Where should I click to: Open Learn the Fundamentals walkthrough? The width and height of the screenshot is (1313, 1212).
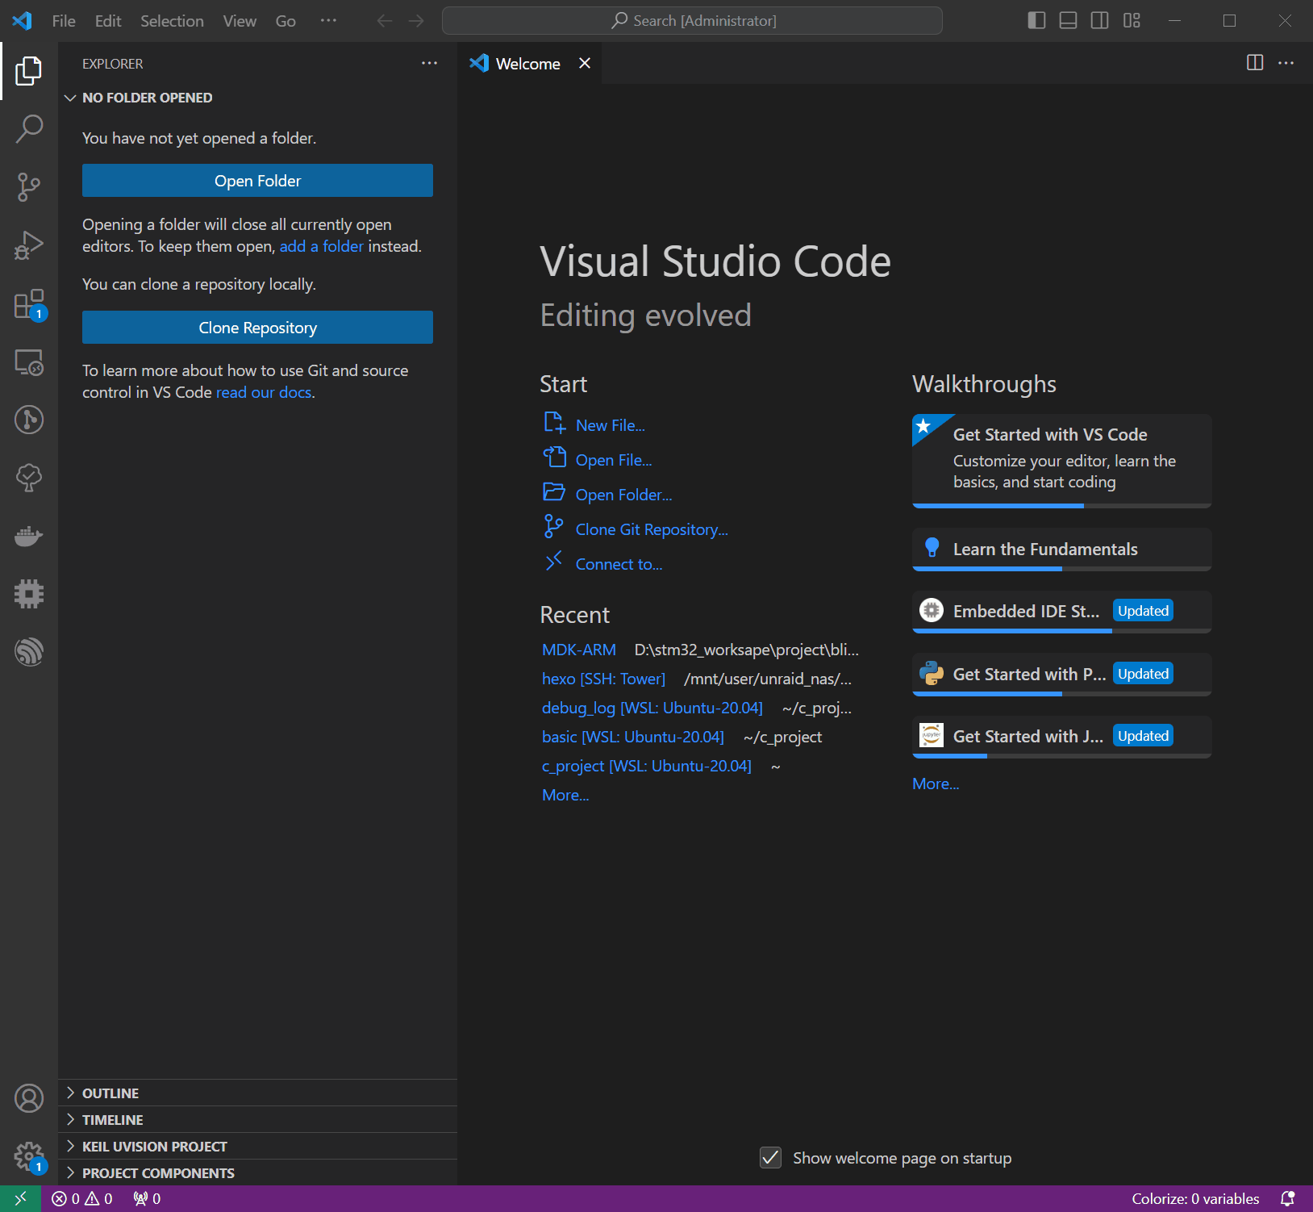click(x=1061, y=550)
